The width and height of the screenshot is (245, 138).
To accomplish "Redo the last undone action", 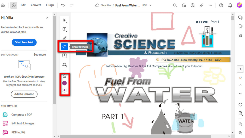I will tap(71, 5).
